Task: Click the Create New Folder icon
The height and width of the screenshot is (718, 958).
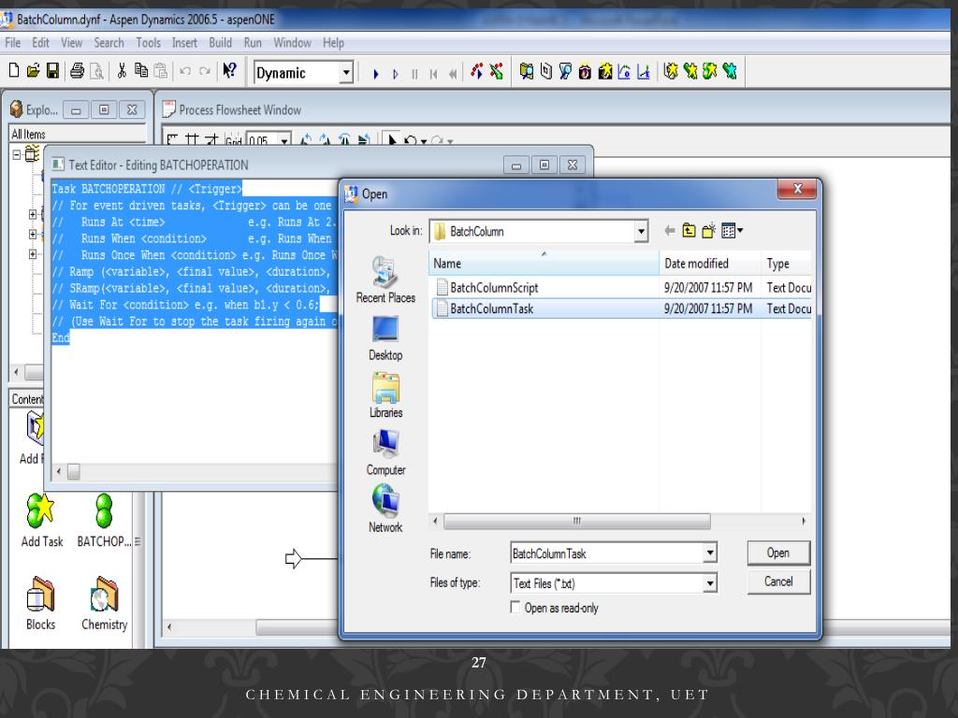Action: [x=708, y=231]
